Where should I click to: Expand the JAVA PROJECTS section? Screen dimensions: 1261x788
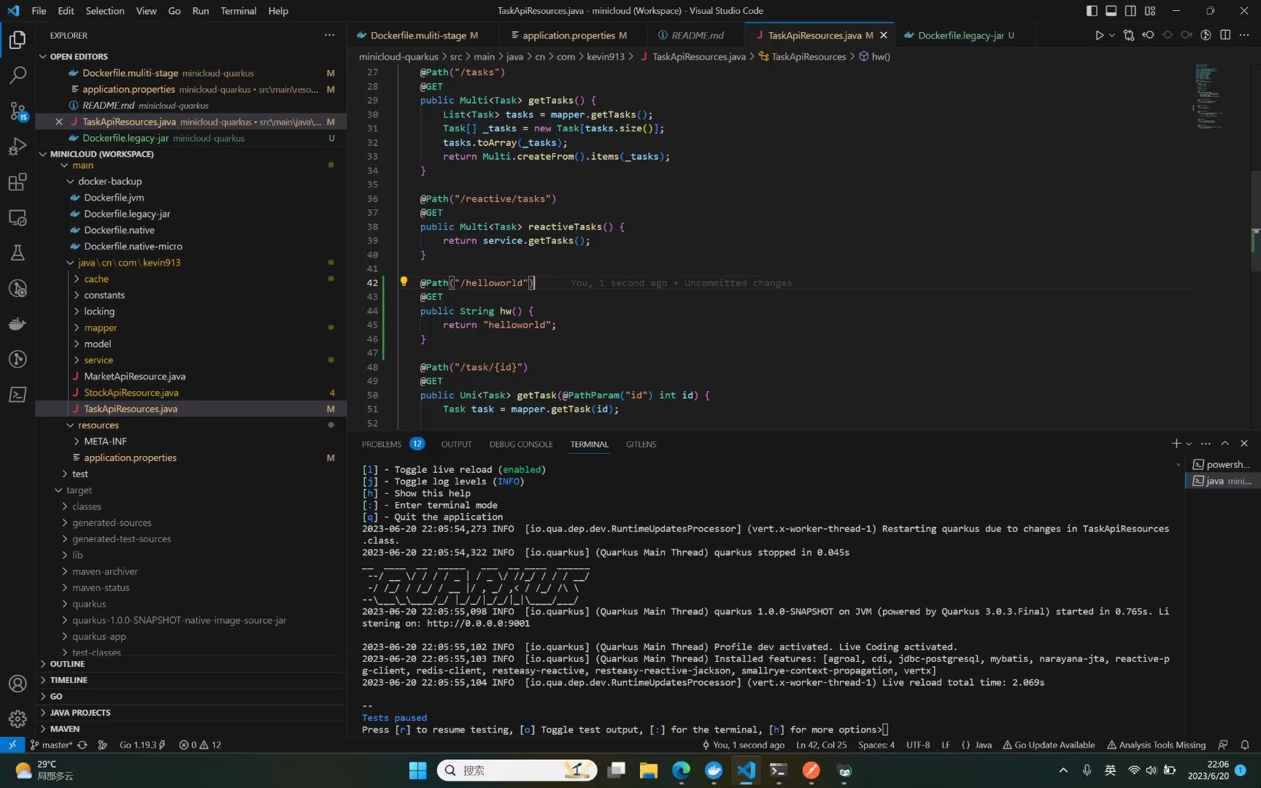(x=193, y=713)
